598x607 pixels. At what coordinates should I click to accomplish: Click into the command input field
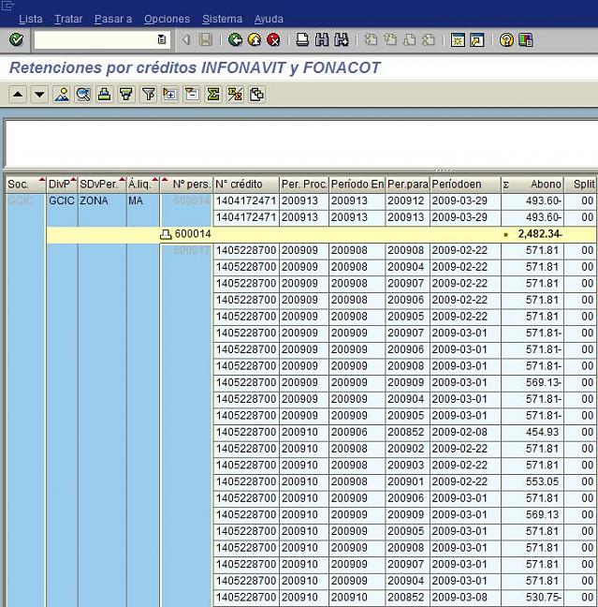click(94, 40)
